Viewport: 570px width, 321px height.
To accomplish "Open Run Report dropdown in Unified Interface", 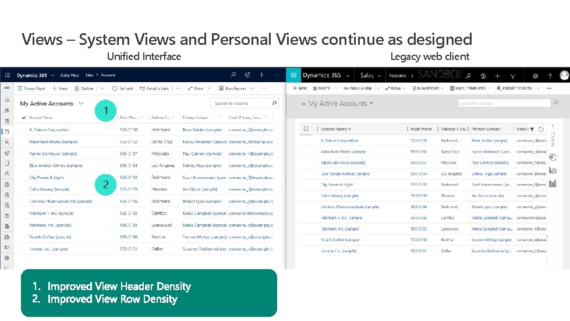I will tap(236, 89).
